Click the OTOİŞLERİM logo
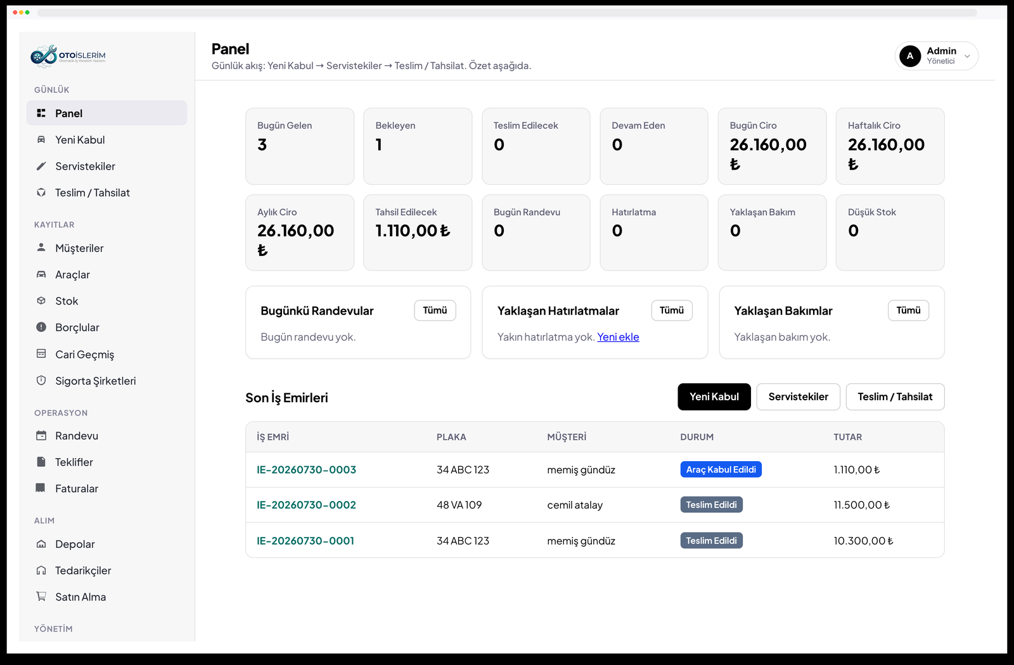Viewport: 1014px width, 665px height. pyautogui.click(x=68, y=56)
